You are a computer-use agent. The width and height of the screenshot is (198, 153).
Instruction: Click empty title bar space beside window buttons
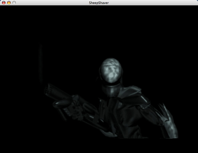[x=51, y=3]
